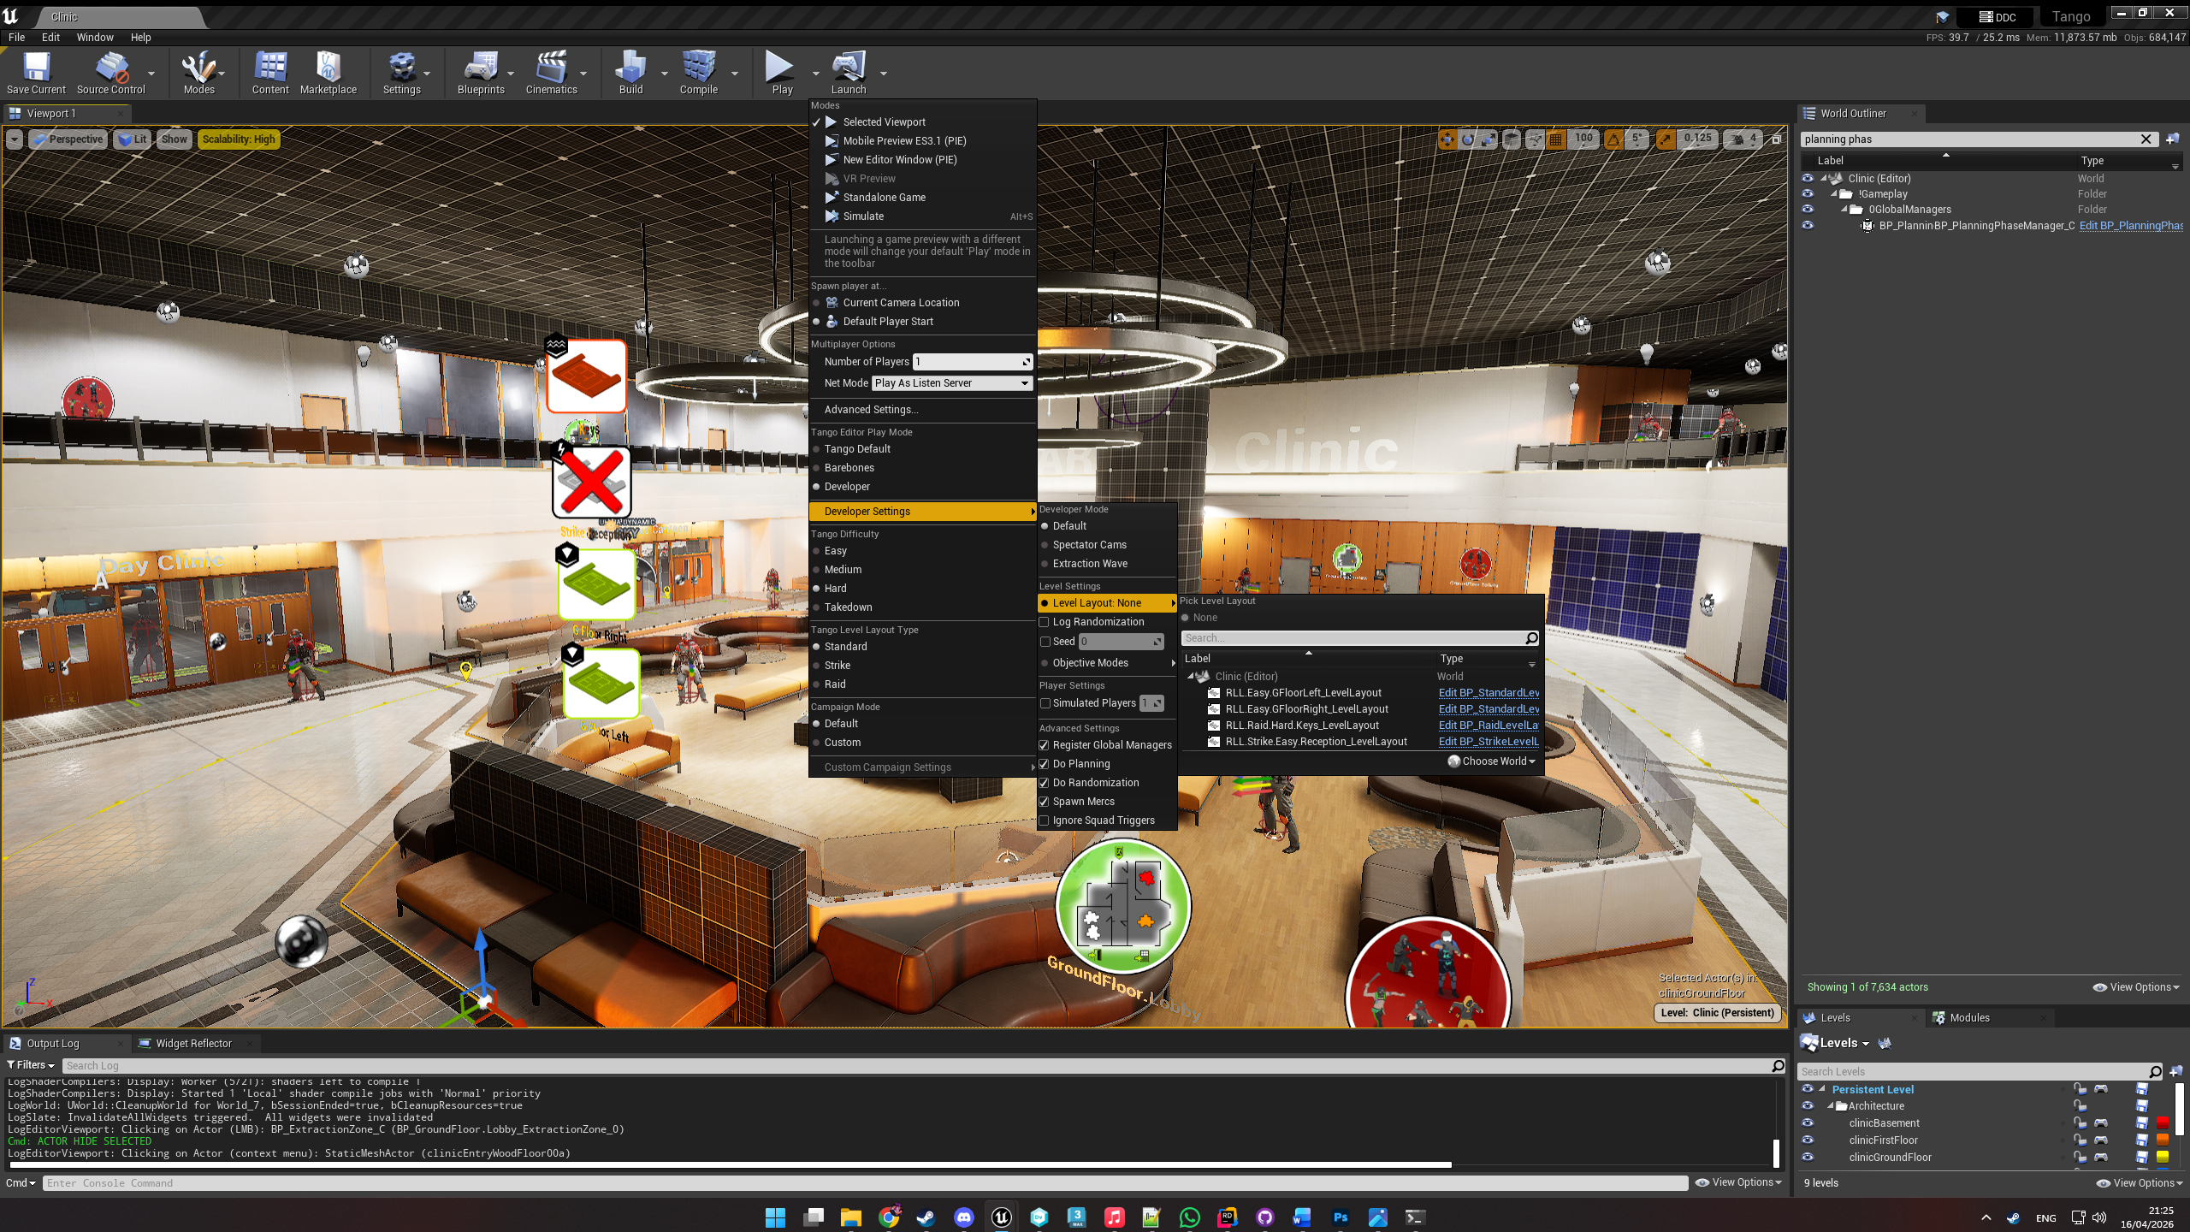Click the Discord icon in the taskbar
The height and width of the screenshot is (1232, 2190).
pyautogui.click(x=963, y=1217)
